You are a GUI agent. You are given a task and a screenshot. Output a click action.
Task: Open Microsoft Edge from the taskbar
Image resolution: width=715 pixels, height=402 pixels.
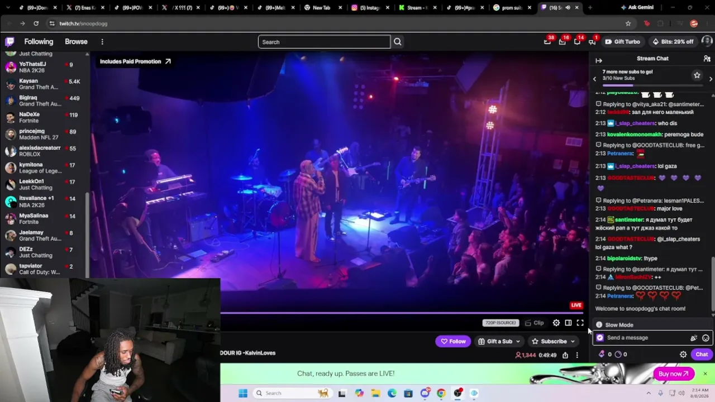pyautogui.click(x=392, y=393)
